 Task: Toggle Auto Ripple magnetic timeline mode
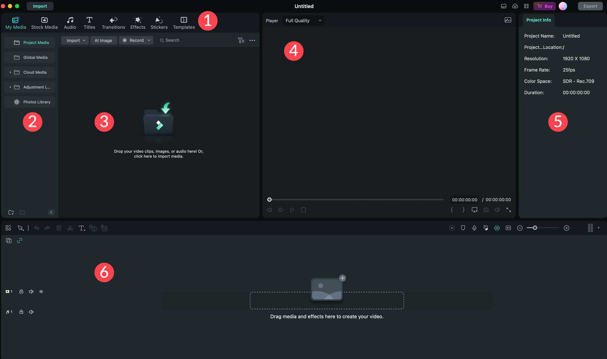point(497,228)
